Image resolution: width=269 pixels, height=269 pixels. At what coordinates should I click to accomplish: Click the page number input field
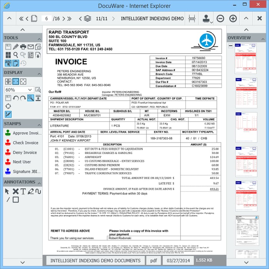(x=46, y=18)
